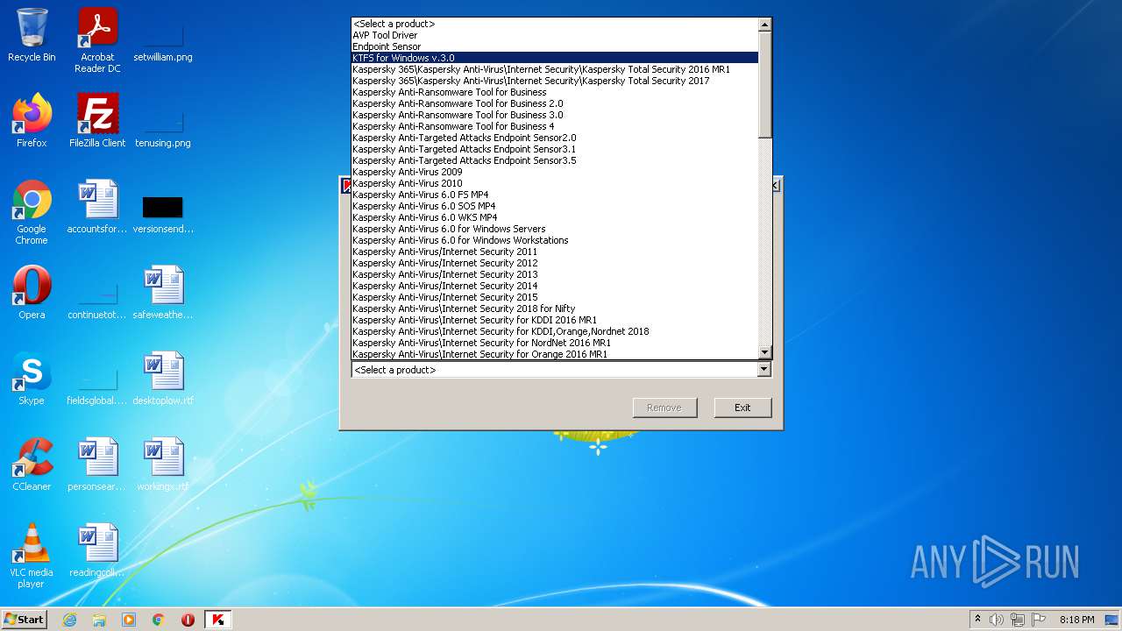The image size is (1122, 631).
Task: Click Chrome icon in taskbar
Action: [x=159, y=620]
